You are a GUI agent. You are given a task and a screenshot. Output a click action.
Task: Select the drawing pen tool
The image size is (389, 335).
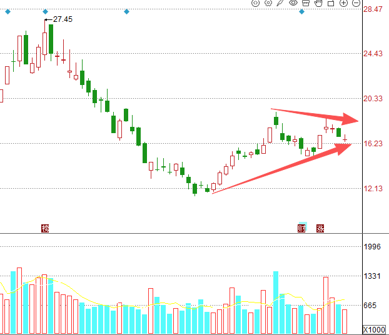pos(280,3)
